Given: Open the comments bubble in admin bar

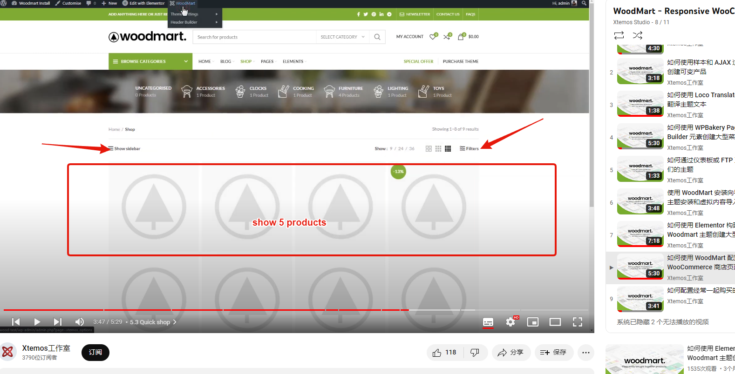Looking at the screenshot, I should pyautogui.click(x=91, y=3).
